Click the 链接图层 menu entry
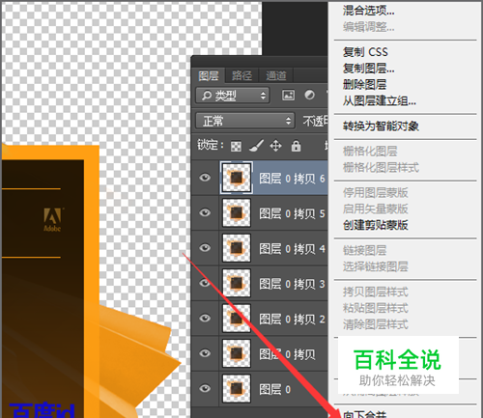This screenshot has height=418, width=483. click(x=364, y=250)
